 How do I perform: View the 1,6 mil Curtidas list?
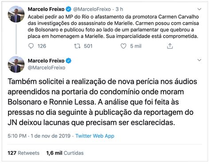tap(65, 153)
